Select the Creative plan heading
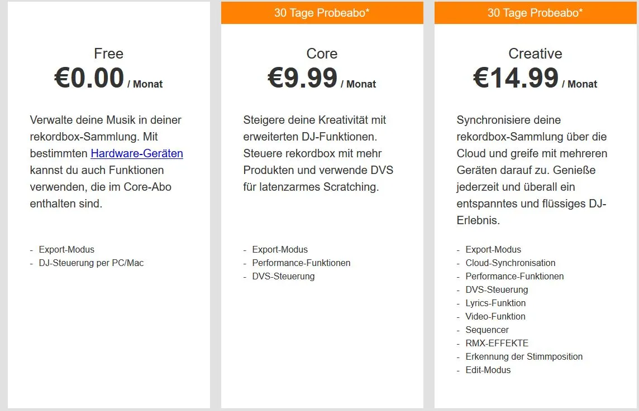The image size is (639, 411). pyautogui.click(x=535, y=54)
